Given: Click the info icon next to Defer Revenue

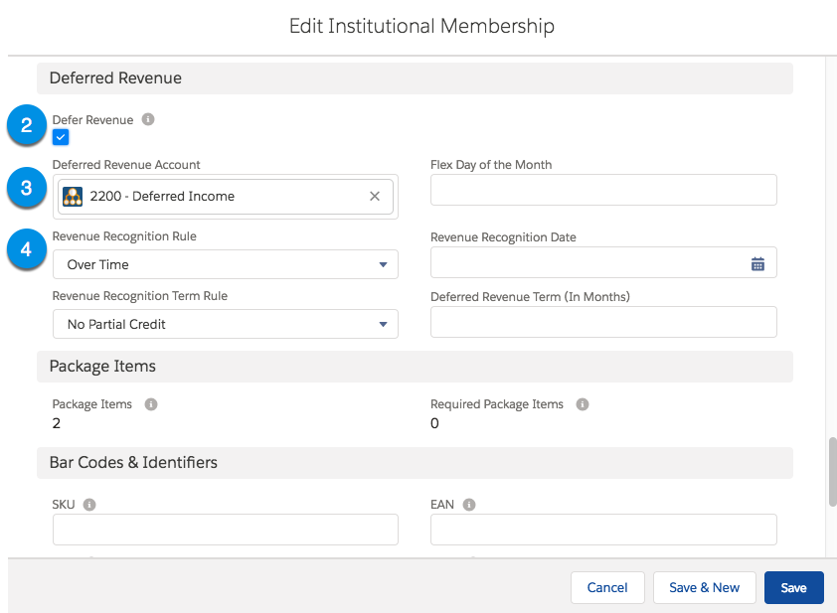Looking at the screenshot, I should pos(147,119).
